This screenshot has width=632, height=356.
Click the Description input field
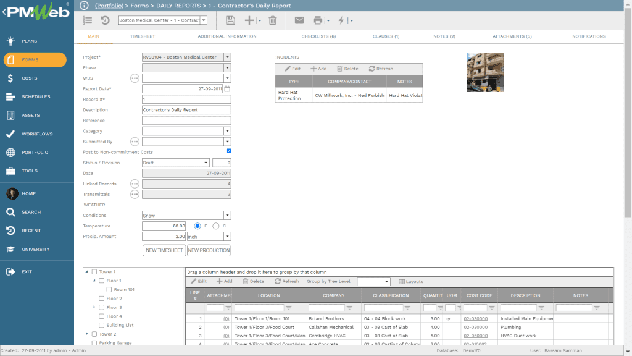pyautogui.click(x=186, y=110)
